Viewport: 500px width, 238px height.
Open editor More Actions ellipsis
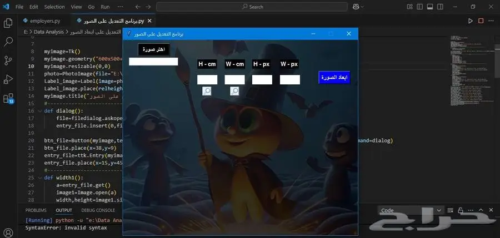click(492, 21)
